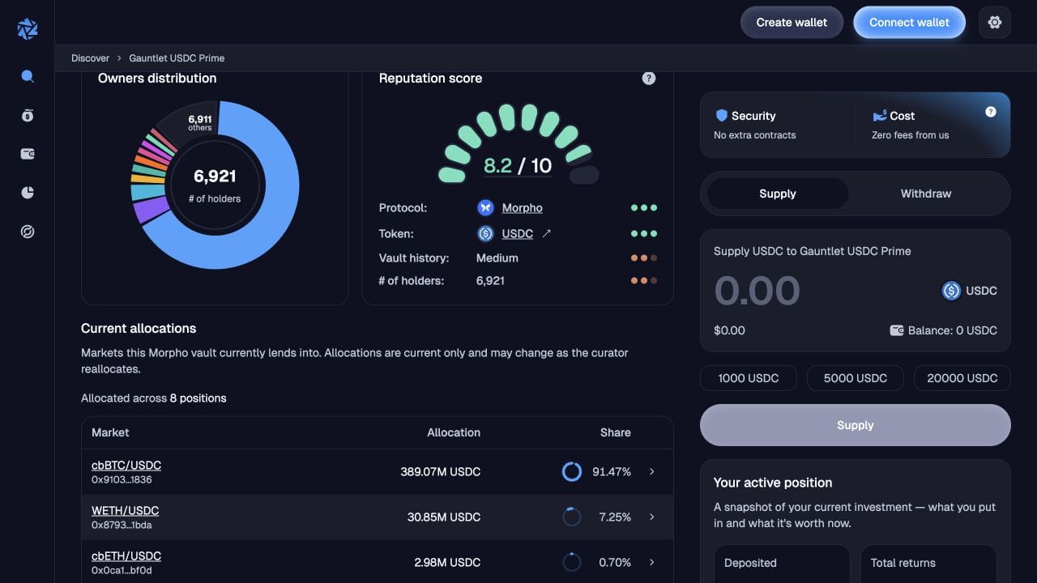1037x583 pixels.
Task: Click the Security shield icon
Action: (x=721, y=116)
